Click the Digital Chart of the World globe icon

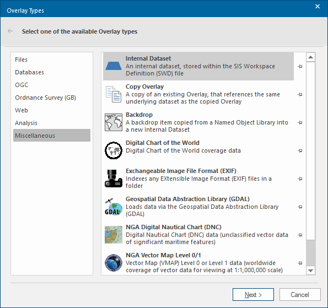tap(114, 150)
